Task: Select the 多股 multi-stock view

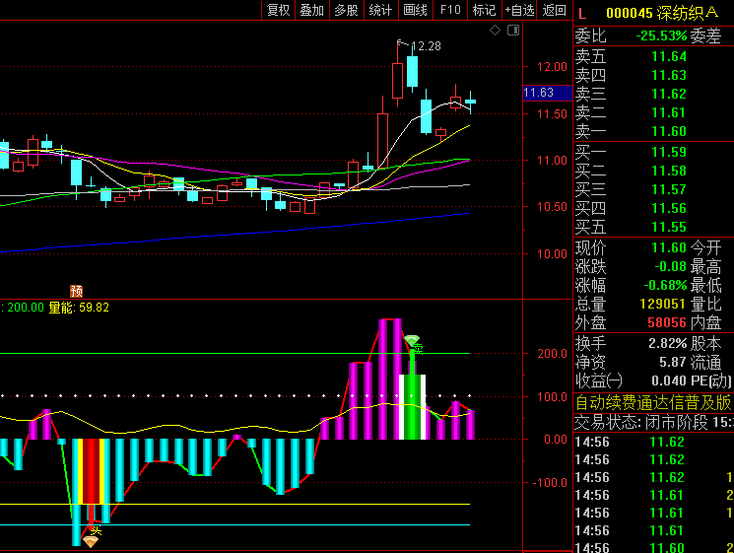Action: coord(347,10)
